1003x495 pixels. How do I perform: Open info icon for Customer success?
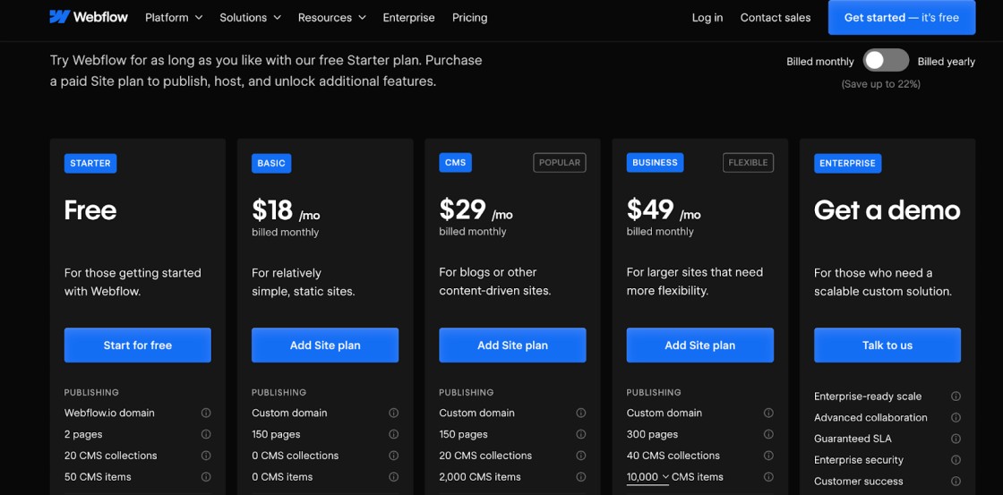tap(956, 481)
